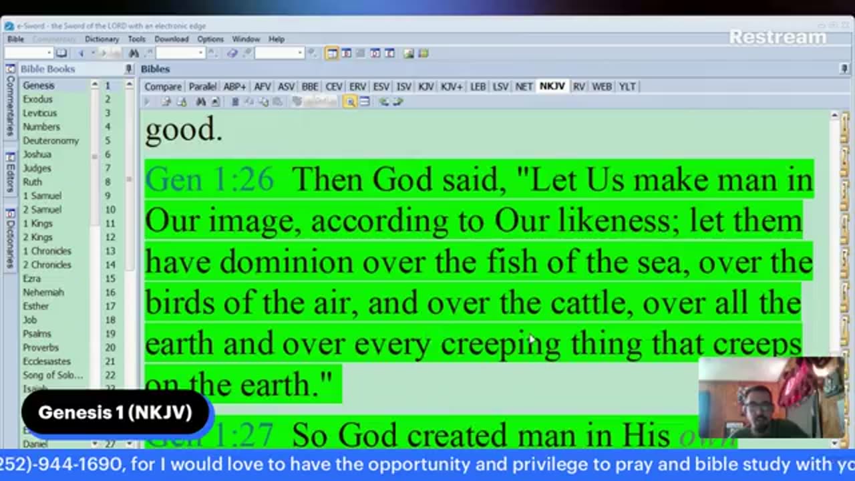The height and width of the screenshot is (481, 855).
Task: Click the pin icon on Bibles panel
Action: pos(844,69)
